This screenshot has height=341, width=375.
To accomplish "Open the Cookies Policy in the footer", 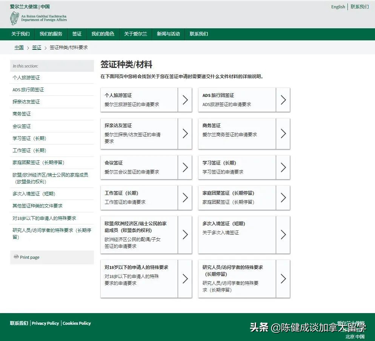I will click(x=77, y=323).
